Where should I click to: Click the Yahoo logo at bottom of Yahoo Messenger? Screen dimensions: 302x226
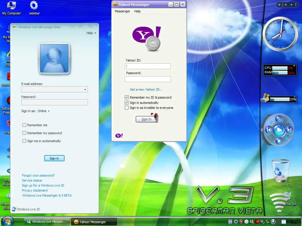click(119, 136)
